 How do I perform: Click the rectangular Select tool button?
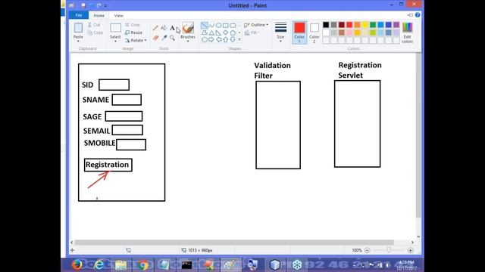pyautogui.click(x=115, y=28)
